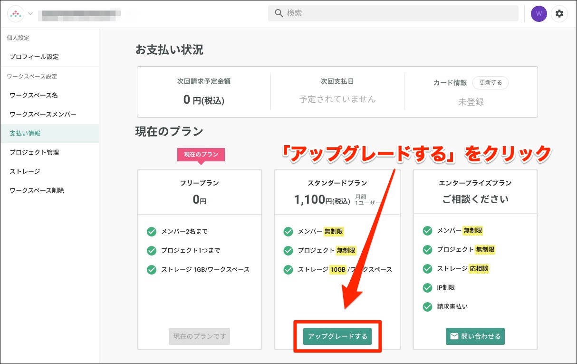The height and width of the screenshot is (364, 577).
Task: Click the workspace logo icon
Action: 16,14
